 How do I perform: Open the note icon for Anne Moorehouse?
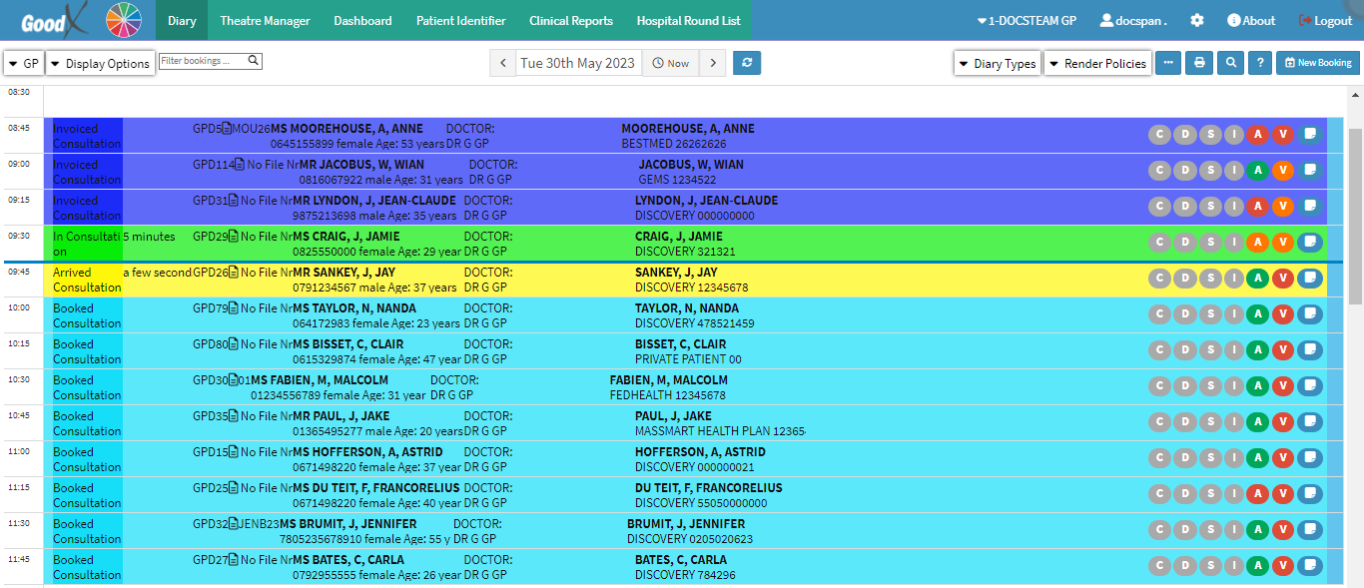tap(1309, 135)
